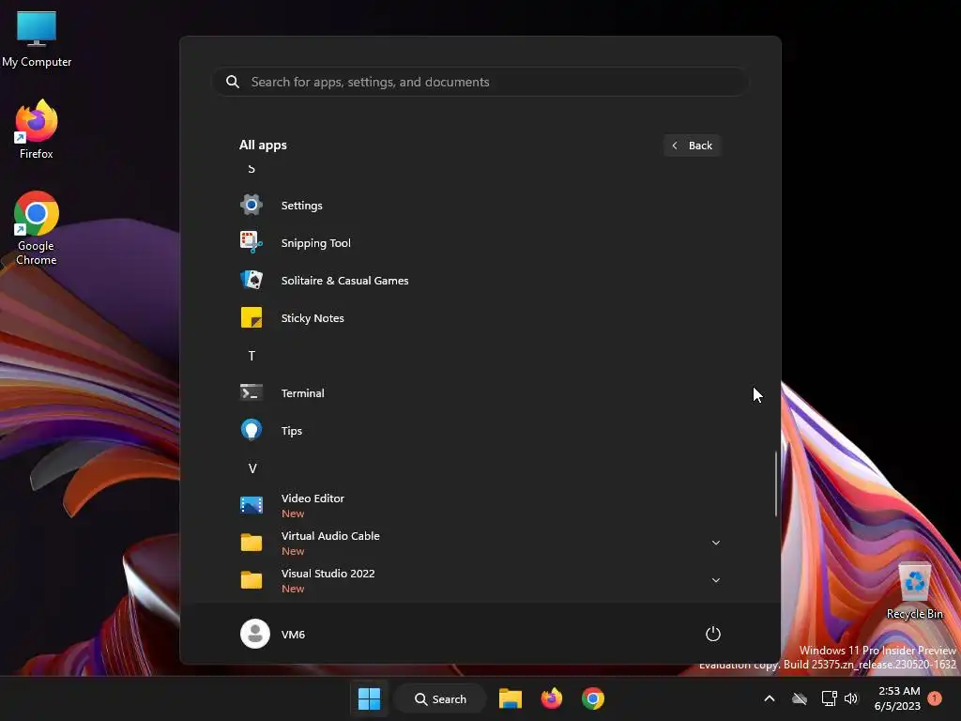The width and height of the screenshot is (961, 721).
Task: Click the All apps heading
Action: coord(263,146)
